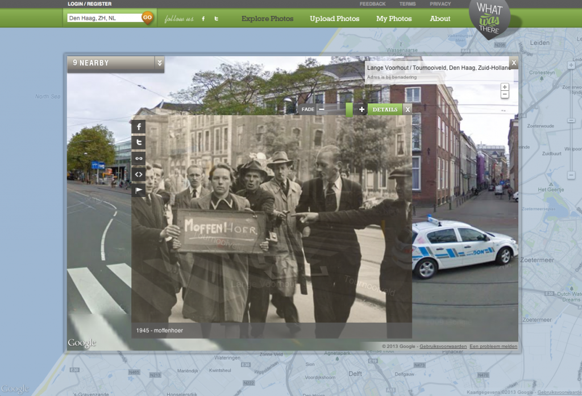Copy the photo link with the chain icon
This screenshot has height=396, width=582.
tap(139, 159)
